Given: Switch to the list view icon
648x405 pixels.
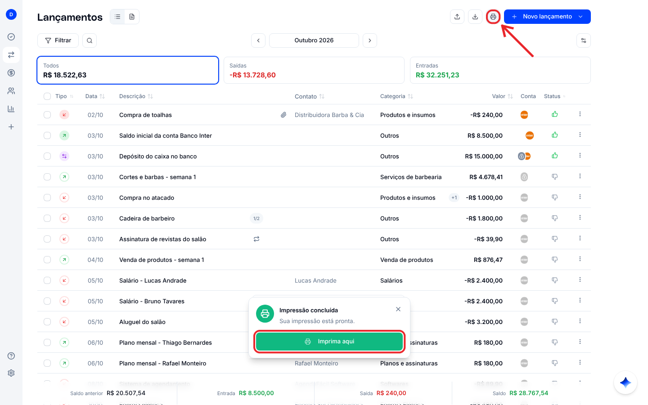Looking at the screenshot, I should [117, 17].
